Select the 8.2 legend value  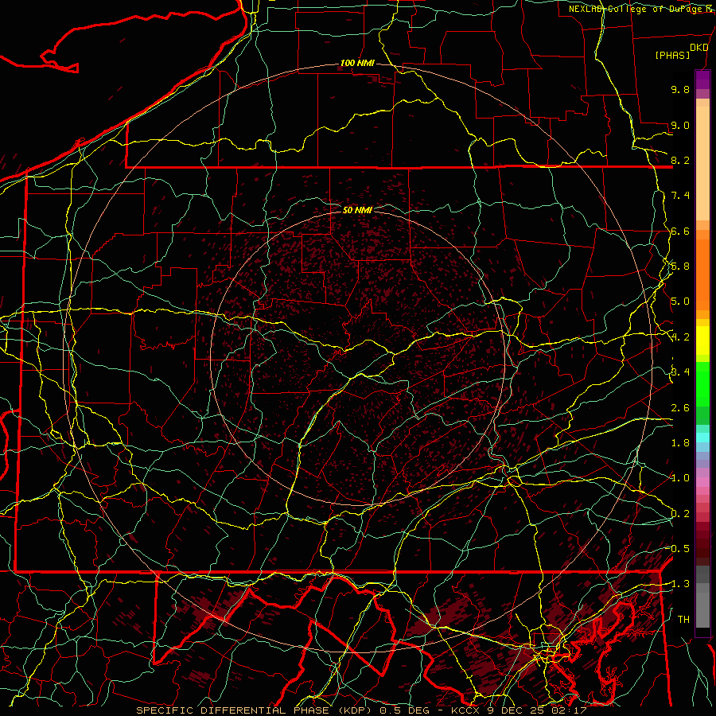pos(680,160)
